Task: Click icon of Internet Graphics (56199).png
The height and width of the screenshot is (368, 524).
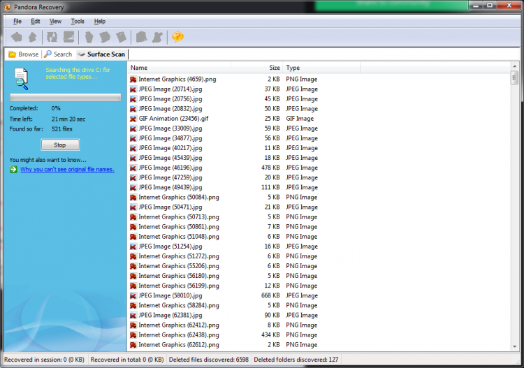Action: [x=133, y=286]
